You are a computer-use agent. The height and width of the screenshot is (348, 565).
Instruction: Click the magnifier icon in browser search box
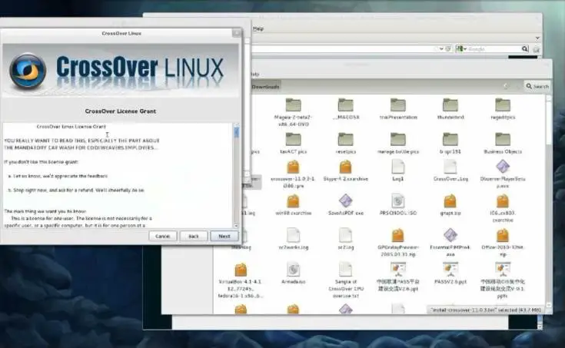point(524,48)
